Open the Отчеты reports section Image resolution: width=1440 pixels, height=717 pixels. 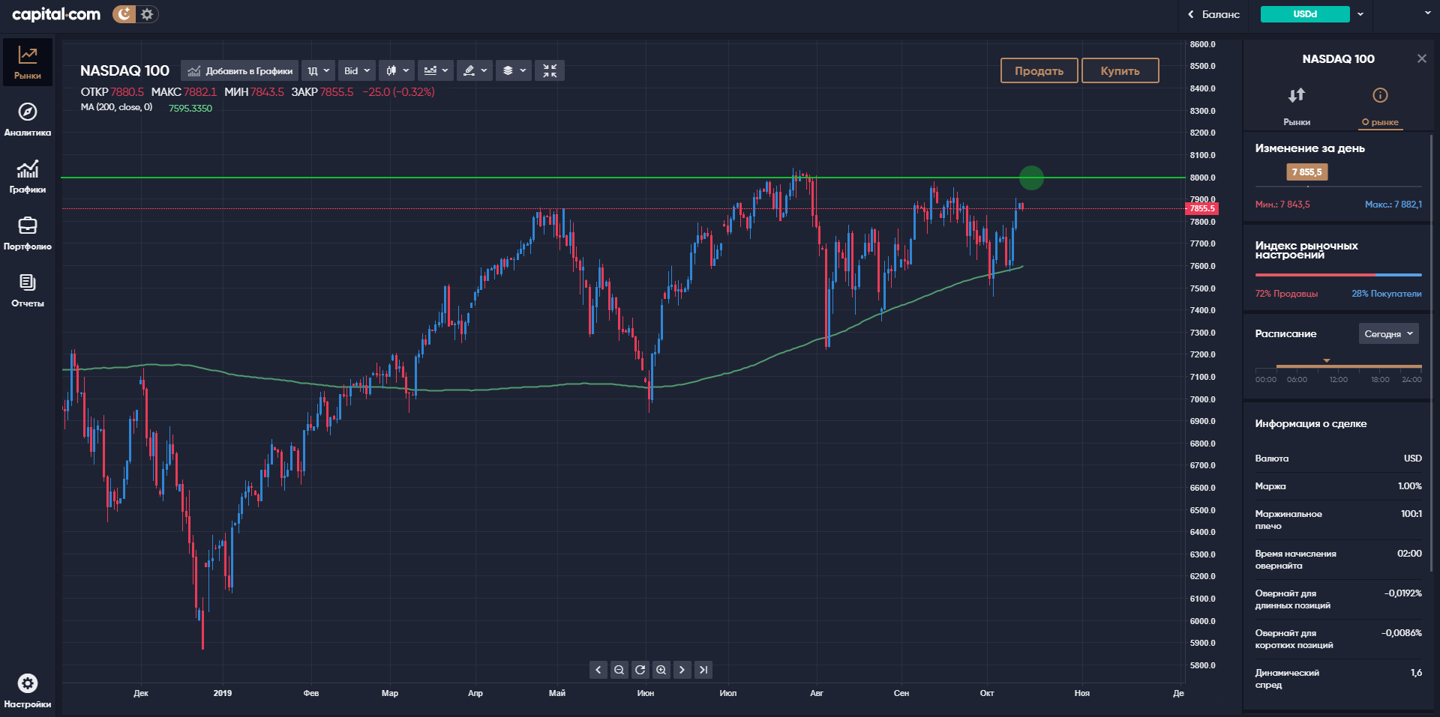(x=28, y=290)
